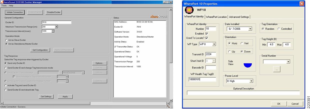Screen dimensions: 310x109
Task: Click Get Settings button
Action: pyautogui.click(x=46, y=97)
